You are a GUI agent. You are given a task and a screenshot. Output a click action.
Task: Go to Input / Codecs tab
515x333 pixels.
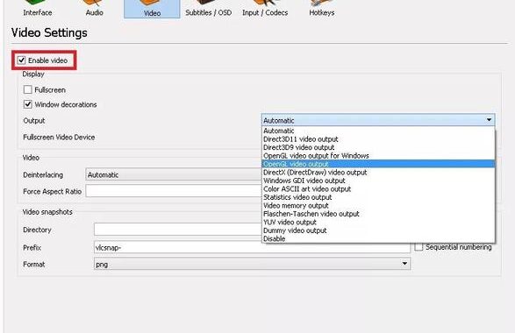click(265, 9)
